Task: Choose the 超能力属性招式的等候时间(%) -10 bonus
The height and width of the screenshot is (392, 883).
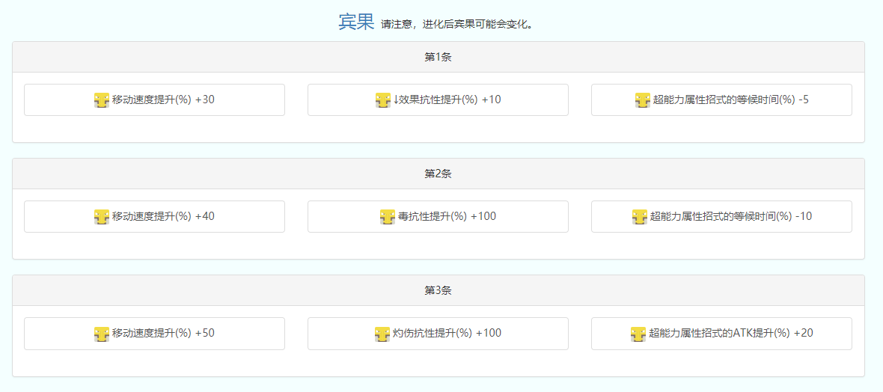Action: coord(721,216)
